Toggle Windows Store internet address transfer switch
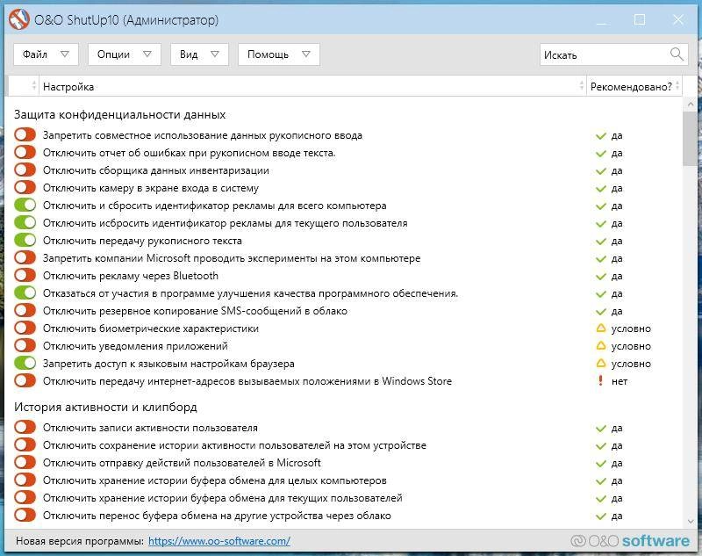This screenshot has width=702, height=556. [x=25, y=380]
